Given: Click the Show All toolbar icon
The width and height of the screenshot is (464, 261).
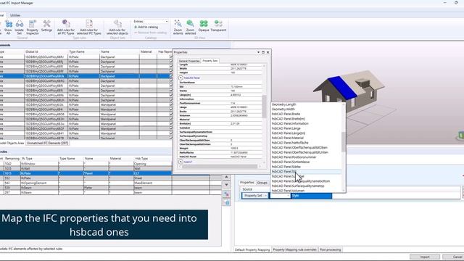Looking at the screenshot, I should [x=8, y=27].
